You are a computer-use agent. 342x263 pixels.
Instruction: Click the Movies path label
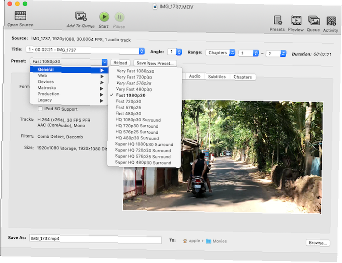(220, 241)
